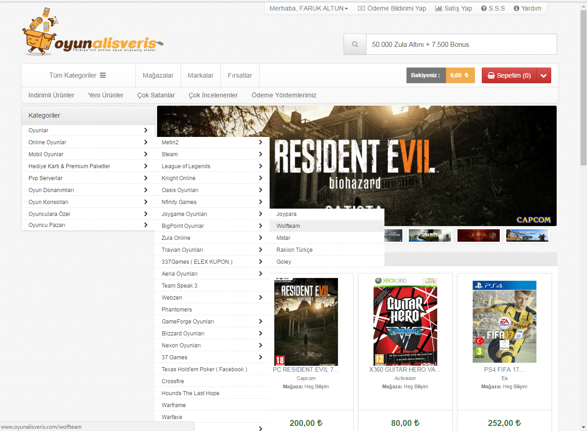The height and width of the screenshot is (431, 587).
Task: Open the S.S.S help link
Action: click(493, 8)
